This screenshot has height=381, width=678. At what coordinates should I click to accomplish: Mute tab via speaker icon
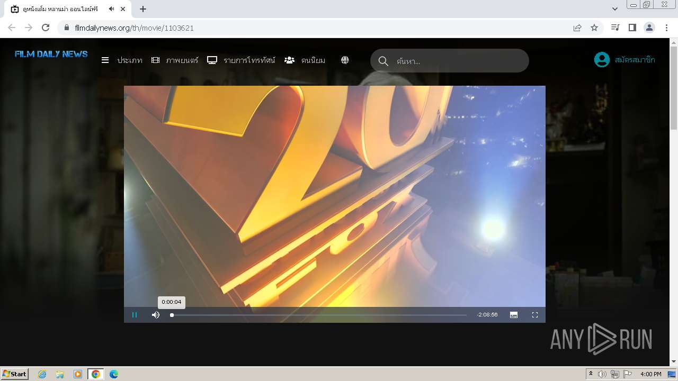point(111,9)
